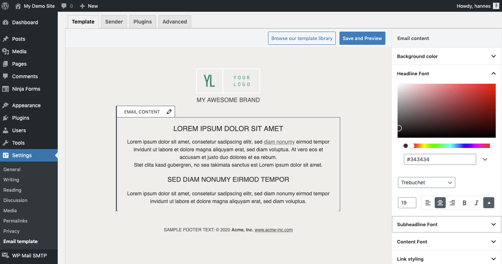
Task: Select the align left icon
Action: pos(428,203)
